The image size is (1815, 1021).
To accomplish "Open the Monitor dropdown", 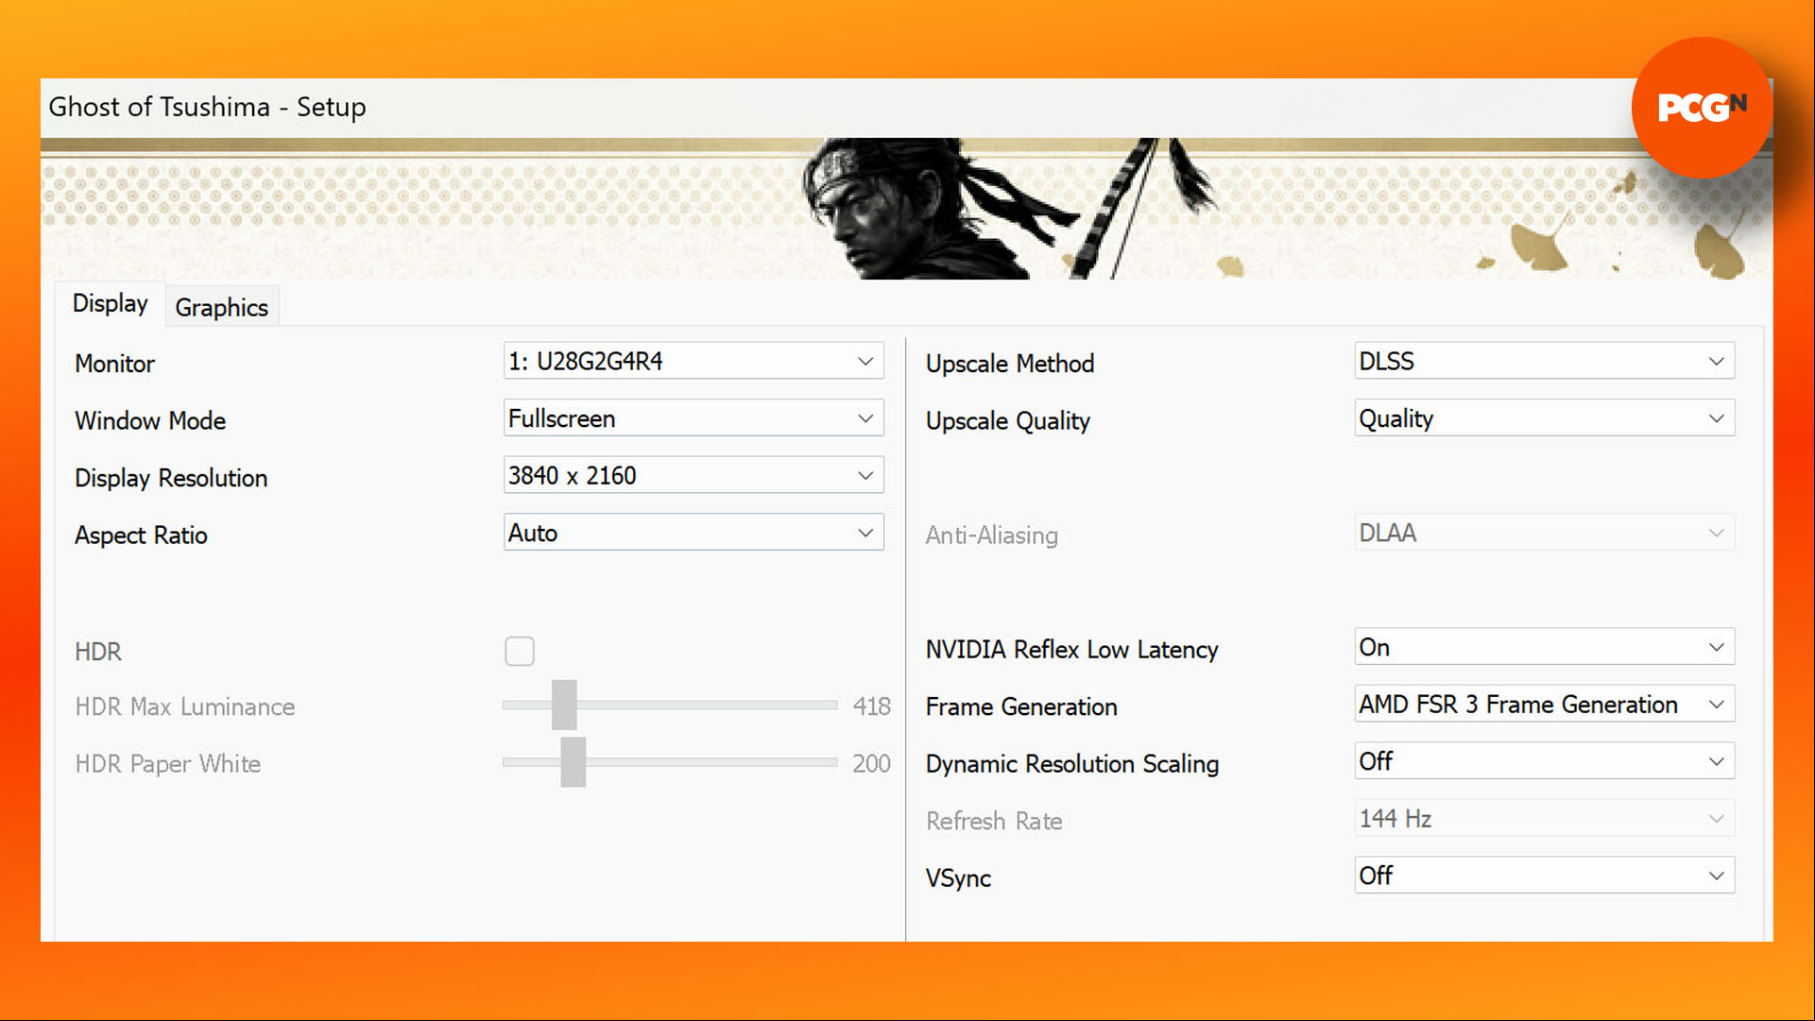I will [x=693, y=361].
